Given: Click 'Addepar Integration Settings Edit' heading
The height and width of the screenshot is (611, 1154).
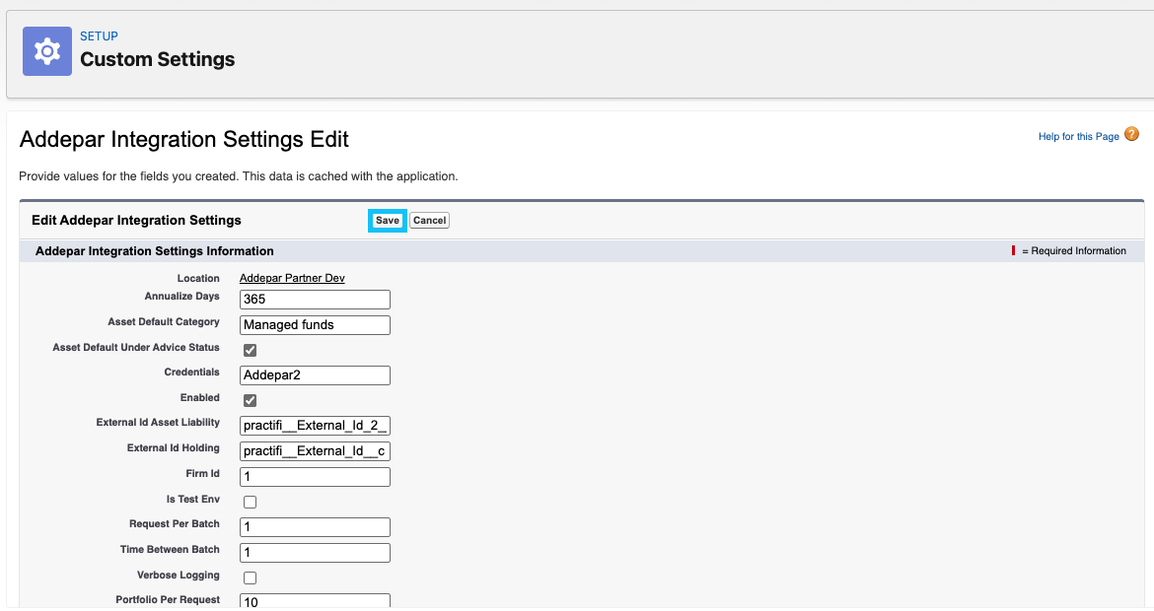Looking at the screenshot, I should tap(184, 139).
